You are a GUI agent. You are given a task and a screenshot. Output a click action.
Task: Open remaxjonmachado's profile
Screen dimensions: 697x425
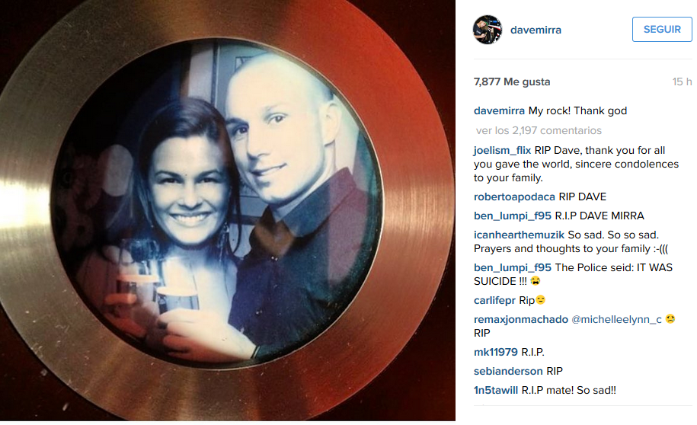click(x=520, y=319)
